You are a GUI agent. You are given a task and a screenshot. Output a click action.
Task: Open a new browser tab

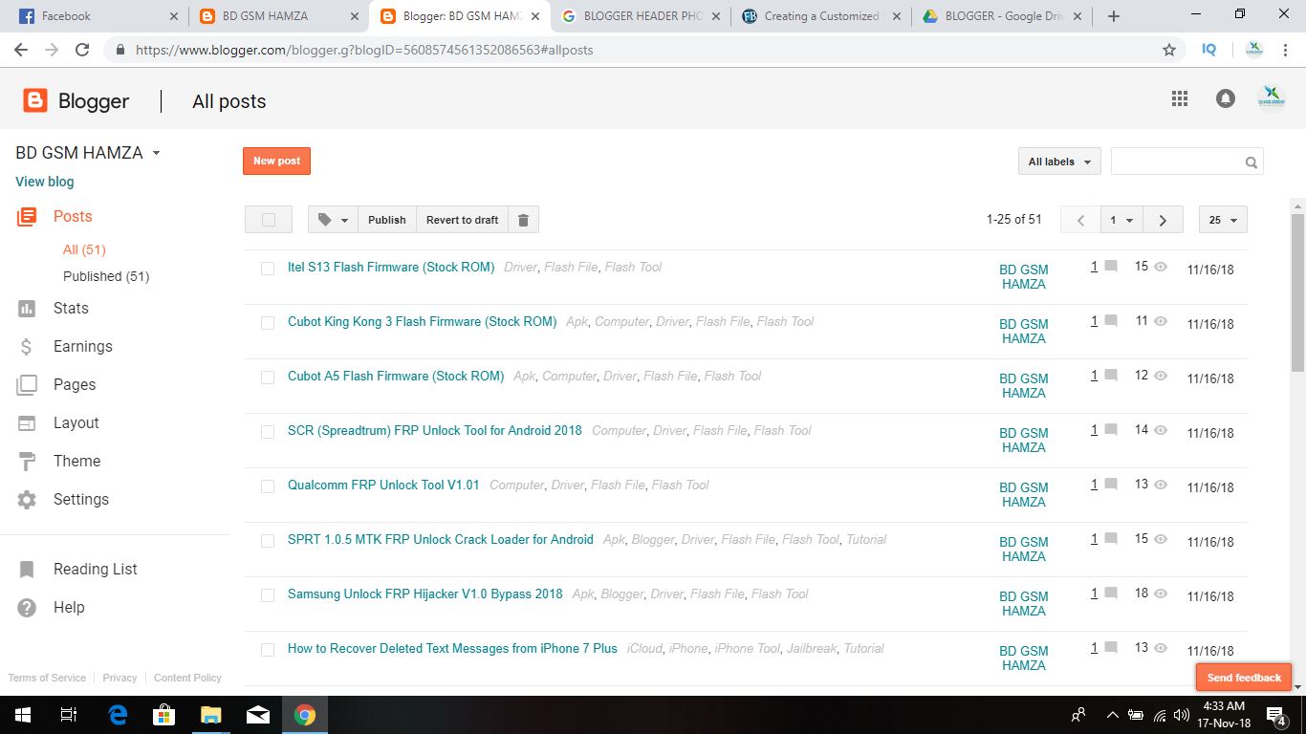pos(1114,16)
